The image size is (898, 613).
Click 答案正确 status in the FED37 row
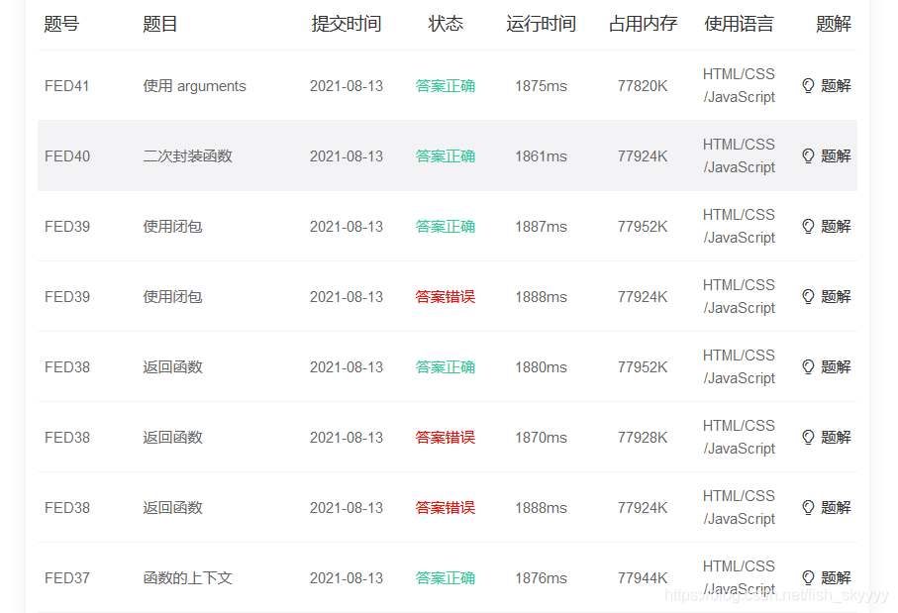[445, 577]
